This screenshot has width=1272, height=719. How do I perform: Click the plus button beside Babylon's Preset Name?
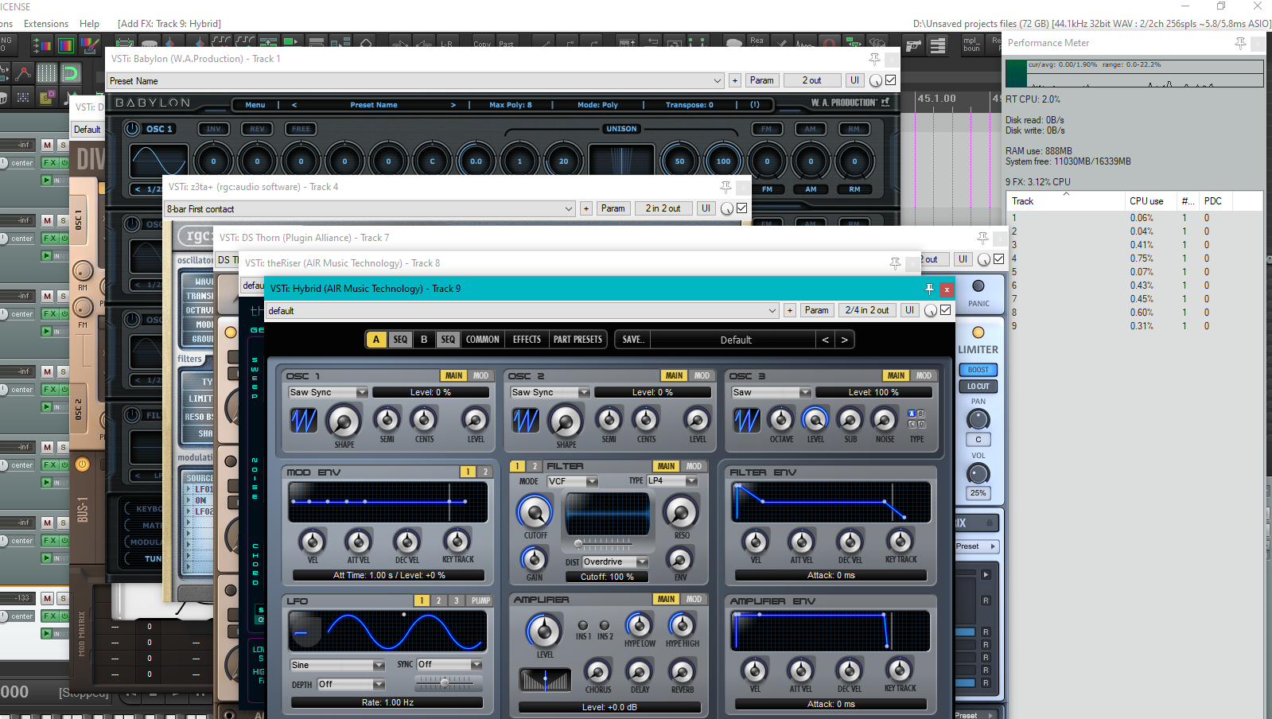click(735, 81)
